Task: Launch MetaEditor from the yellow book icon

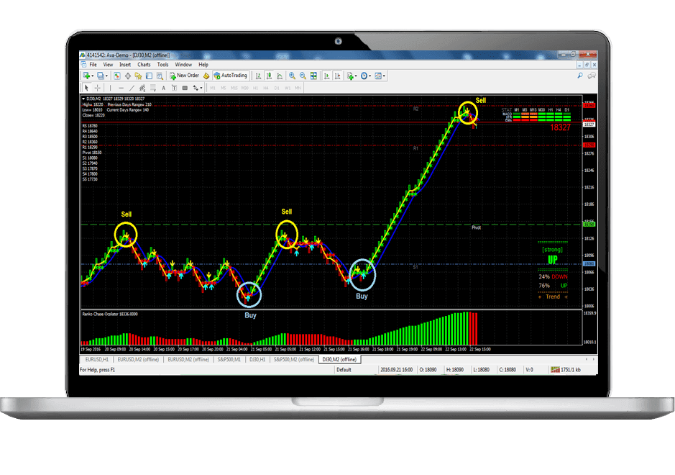Action: point(206,76)
